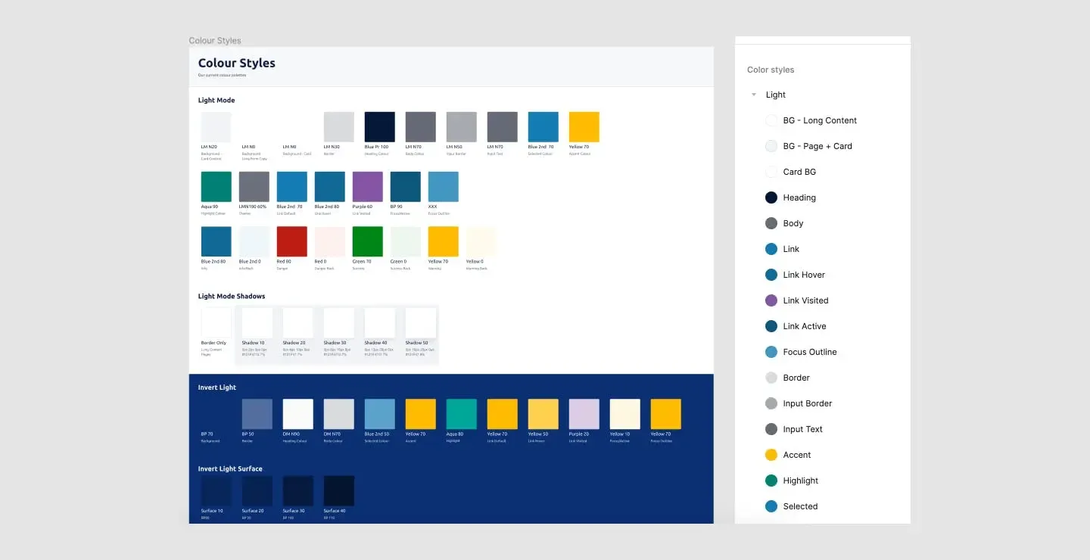Image resolution: width=1090 pixels, height=560 pixels.
Task: Select the Link Visited purple style icon
Action: coord(771,300)
